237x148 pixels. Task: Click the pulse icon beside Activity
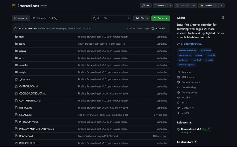(x=178, y=97)
